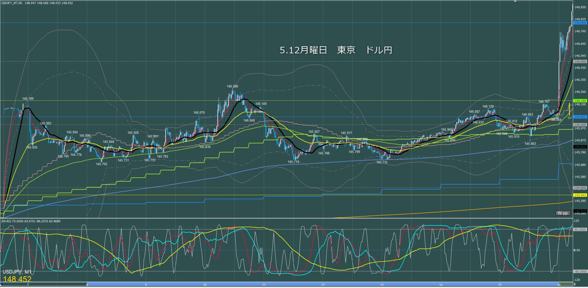Click the blue horizontal chart scrollbar
The image size is (588, 288).
pos(323,284)
